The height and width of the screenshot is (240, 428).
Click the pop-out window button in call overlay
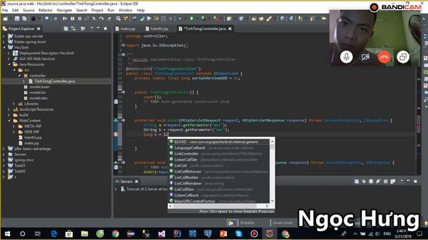[403, 57]
